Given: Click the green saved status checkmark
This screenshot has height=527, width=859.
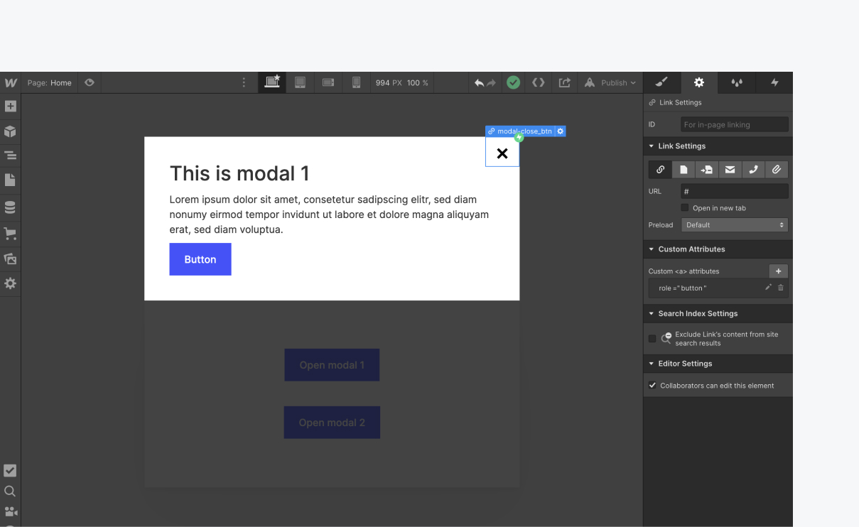Looking at the screenshot, I should [513, 82].
